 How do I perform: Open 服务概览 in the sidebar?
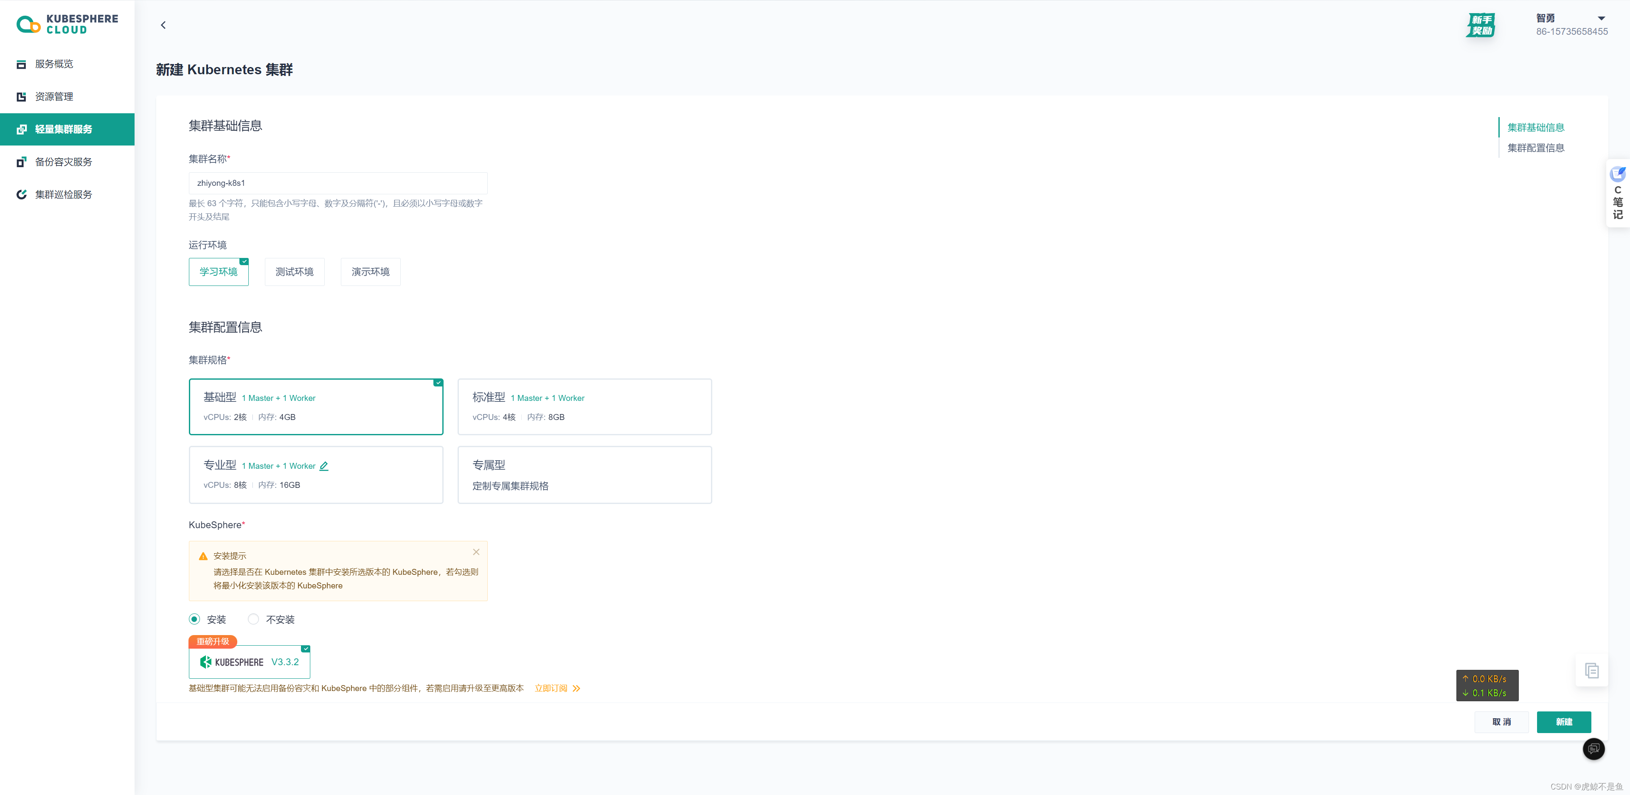(67, 64)
